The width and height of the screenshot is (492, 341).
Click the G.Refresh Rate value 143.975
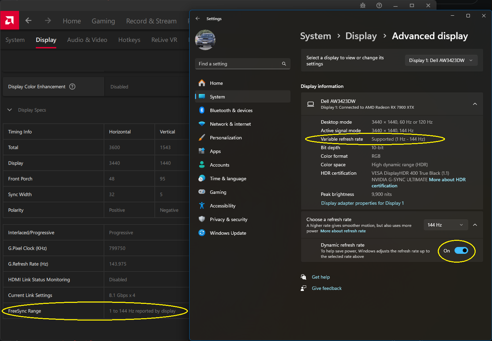pos(118,264)
